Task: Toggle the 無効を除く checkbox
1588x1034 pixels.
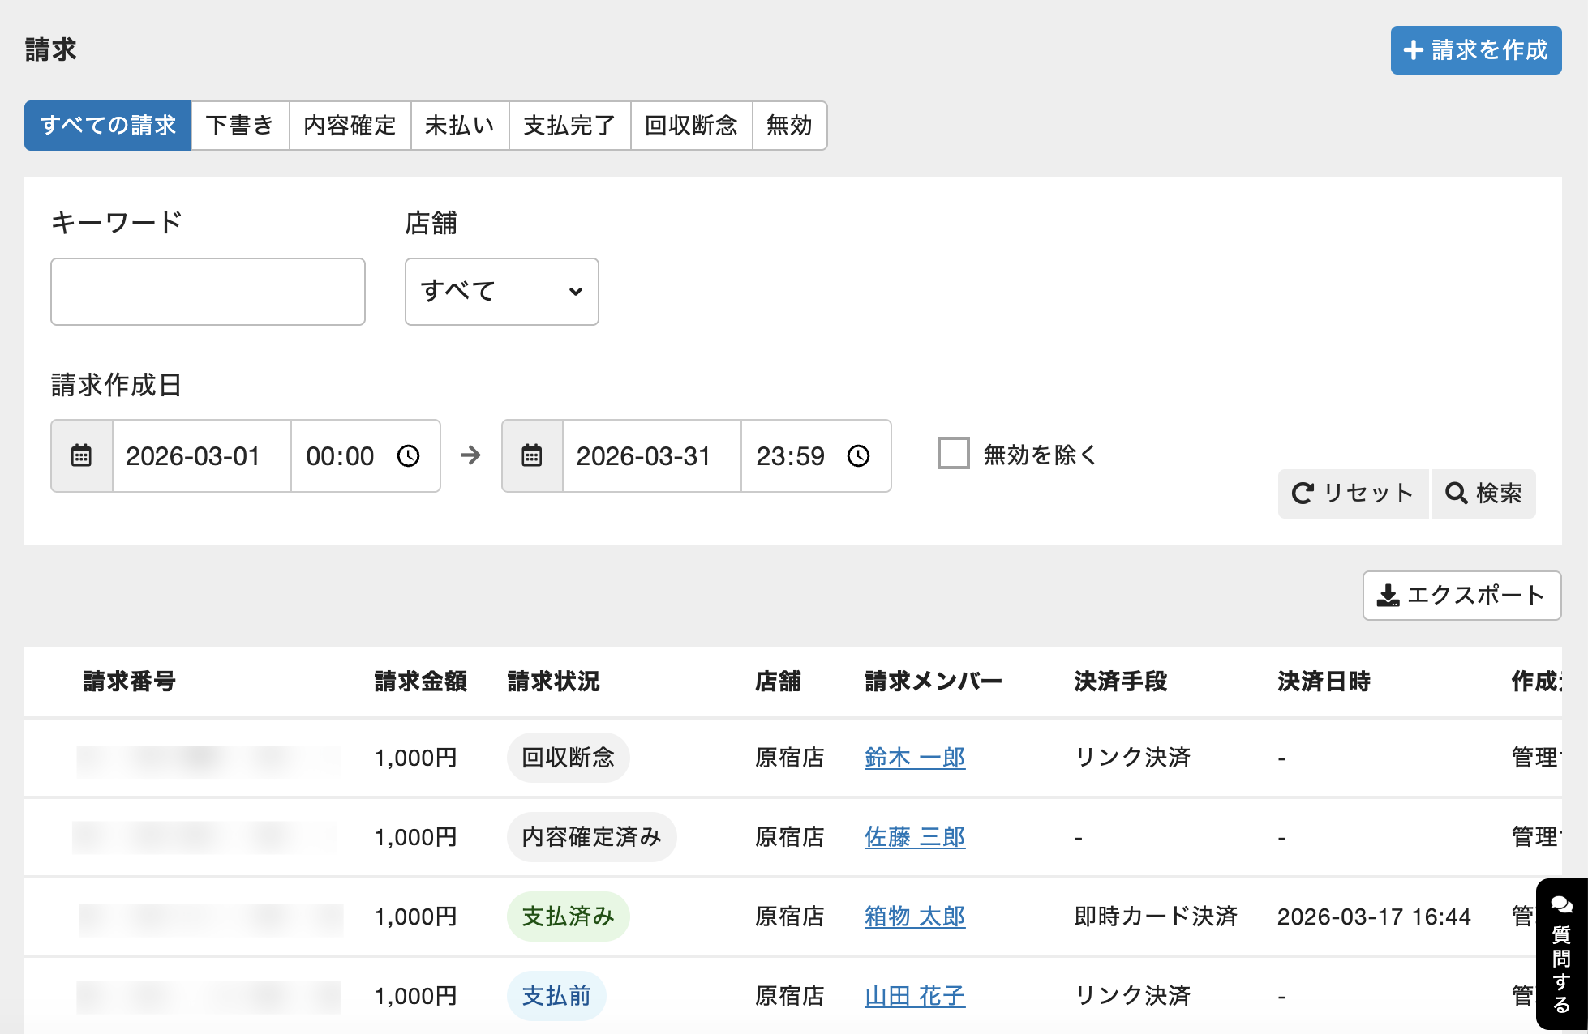Action: 954,454
